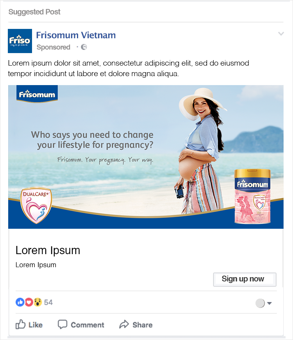Screen dimensions: 293x340
Task: Click the Sign up now button
Action: (x=245, y=279)
